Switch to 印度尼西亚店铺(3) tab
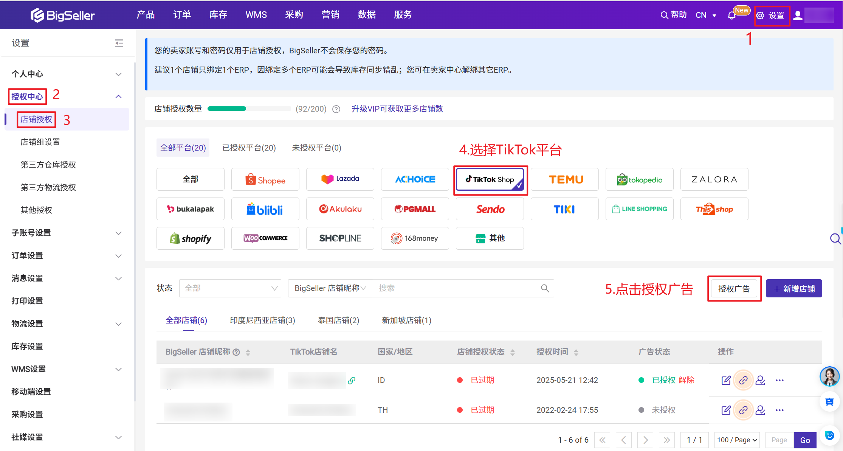This screenshot has height=451, width=843. tap(262, 321)
